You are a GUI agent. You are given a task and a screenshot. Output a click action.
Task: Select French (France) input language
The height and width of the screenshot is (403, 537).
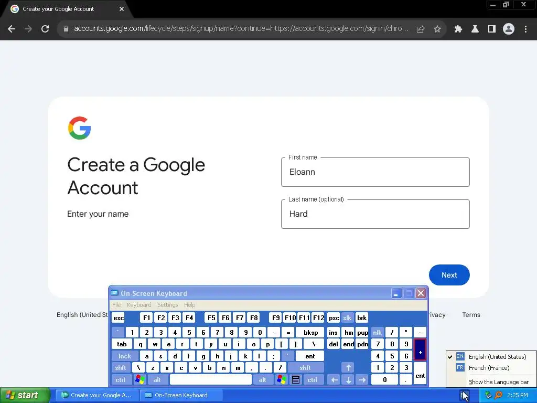coord(491,368)
